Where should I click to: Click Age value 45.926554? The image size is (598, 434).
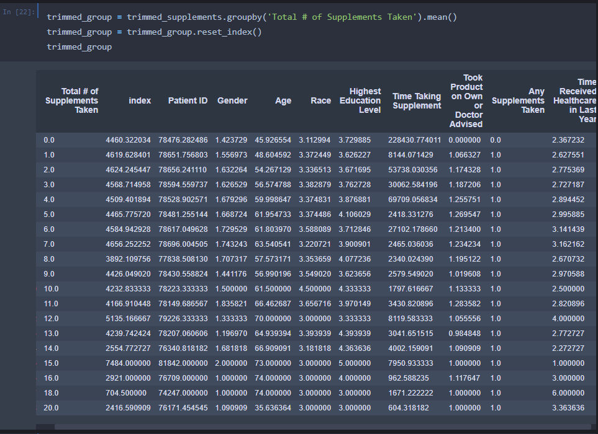click(273, 140)
